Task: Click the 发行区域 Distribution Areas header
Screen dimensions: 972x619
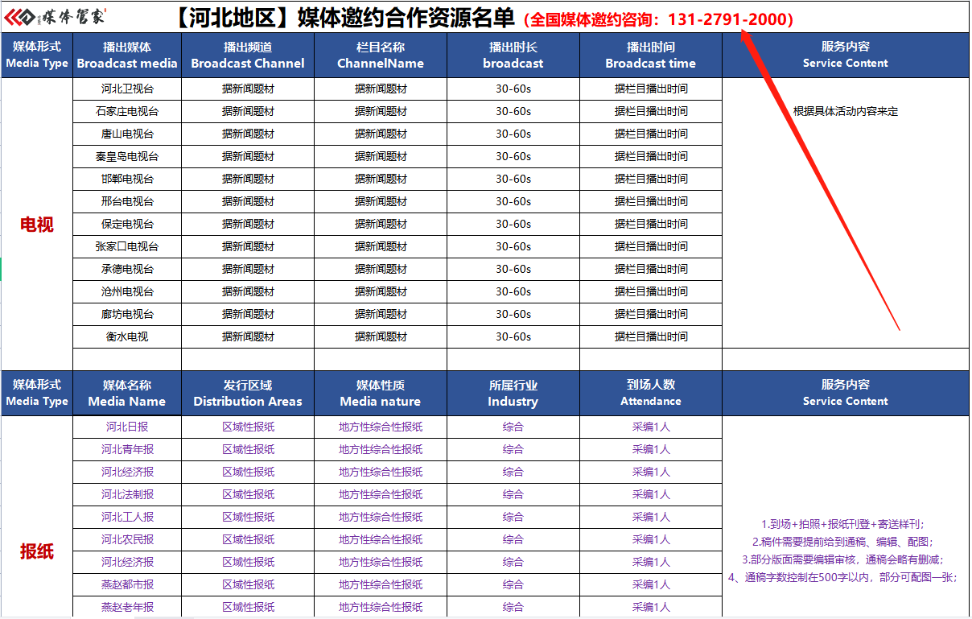Action: click(248, 394)
